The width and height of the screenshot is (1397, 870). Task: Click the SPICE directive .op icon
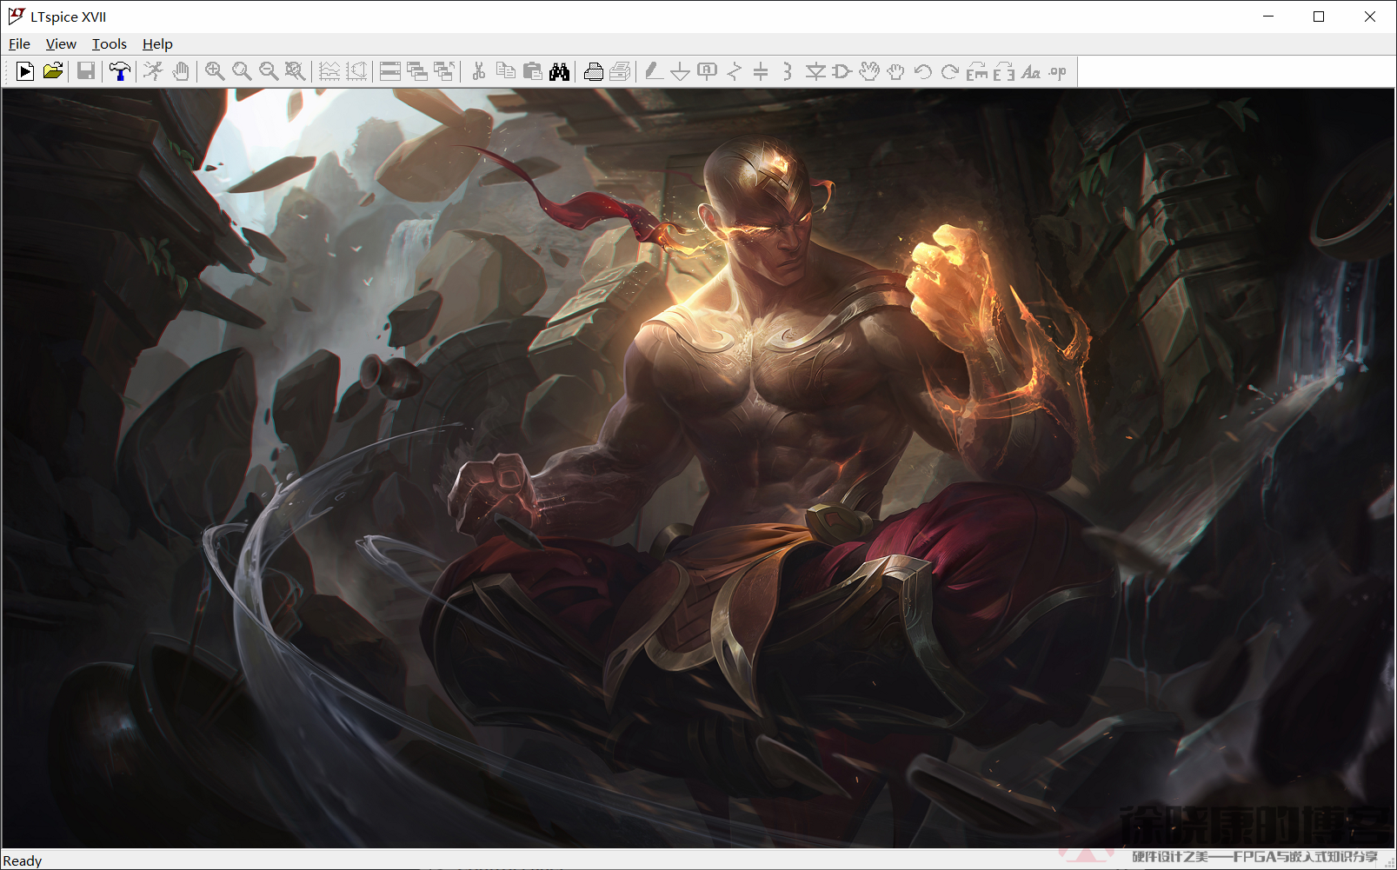pos(1057,71)
